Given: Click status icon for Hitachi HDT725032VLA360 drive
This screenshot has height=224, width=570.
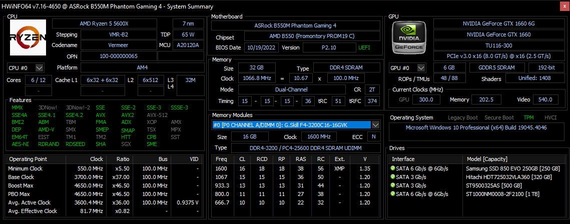Looking at the screenshot, I should click(x=393, y=177).
